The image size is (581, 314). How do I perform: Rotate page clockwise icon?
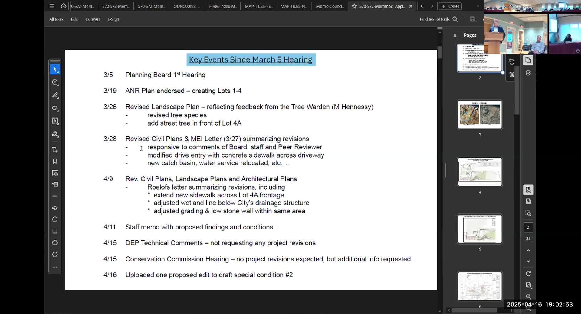tap(528, 274)
